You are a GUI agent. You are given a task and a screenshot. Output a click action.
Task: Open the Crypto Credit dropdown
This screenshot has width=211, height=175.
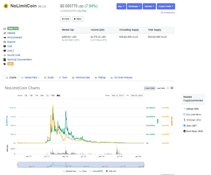pos(166,6)
